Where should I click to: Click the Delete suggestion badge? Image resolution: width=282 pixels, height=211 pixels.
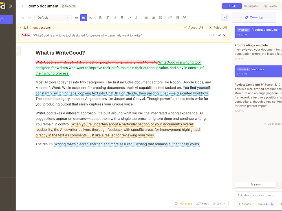point(26,35)
